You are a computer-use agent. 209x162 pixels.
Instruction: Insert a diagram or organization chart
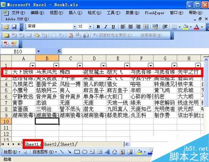point(115,152)
